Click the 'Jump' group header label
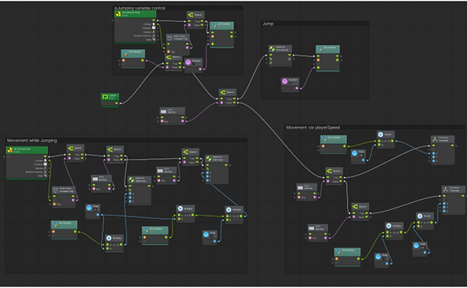This screenshot has width=467, height=288. 268,23
